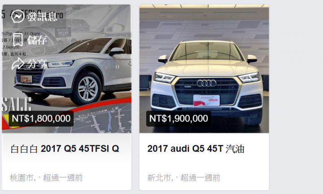Click the right headlight of the front-view Audi
The image size is (323, 194).
[x=250, y=78]
